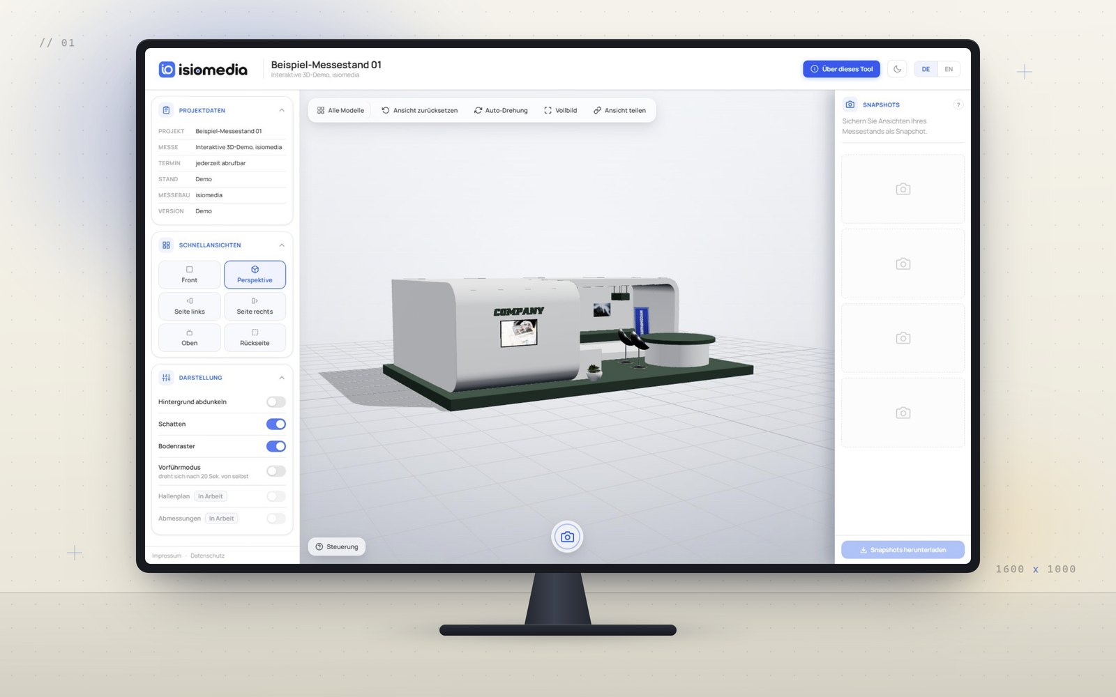Click Ansicht zurücksetzen
This screenshot has height=697, width=1116.
[x=419, y=110]
